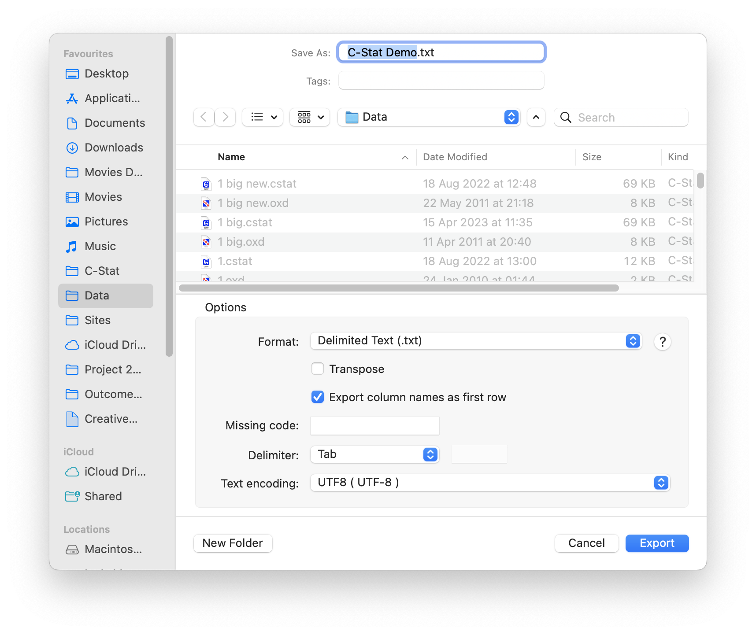756x635 pixels.
Task: Click the New Folder button
Action: pos(233,543)
